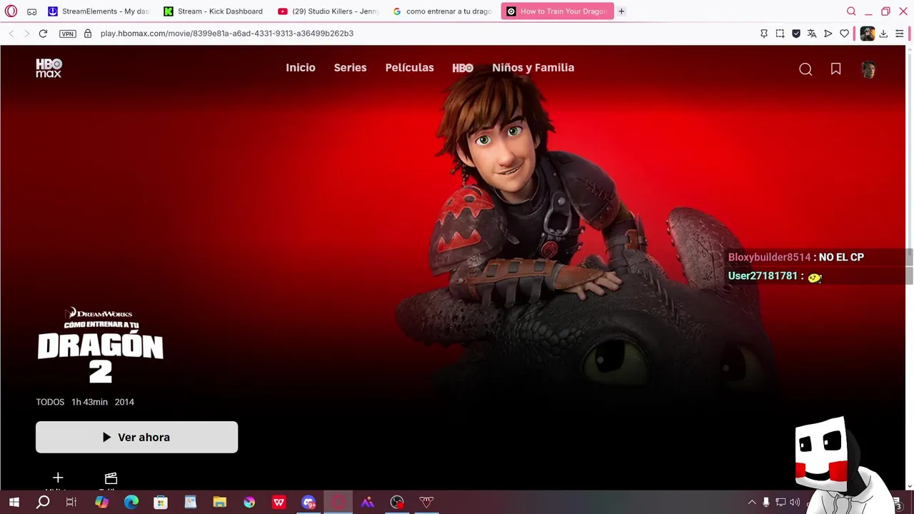This screenshot has width=914, height=514.
Task: Reload the current HBO Max page
Action: [x=43, y=34]
